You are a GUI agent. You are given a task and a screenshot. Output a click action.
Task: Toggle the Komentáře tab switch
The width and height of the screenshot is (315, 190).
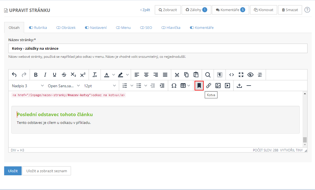tap(192, 28)
